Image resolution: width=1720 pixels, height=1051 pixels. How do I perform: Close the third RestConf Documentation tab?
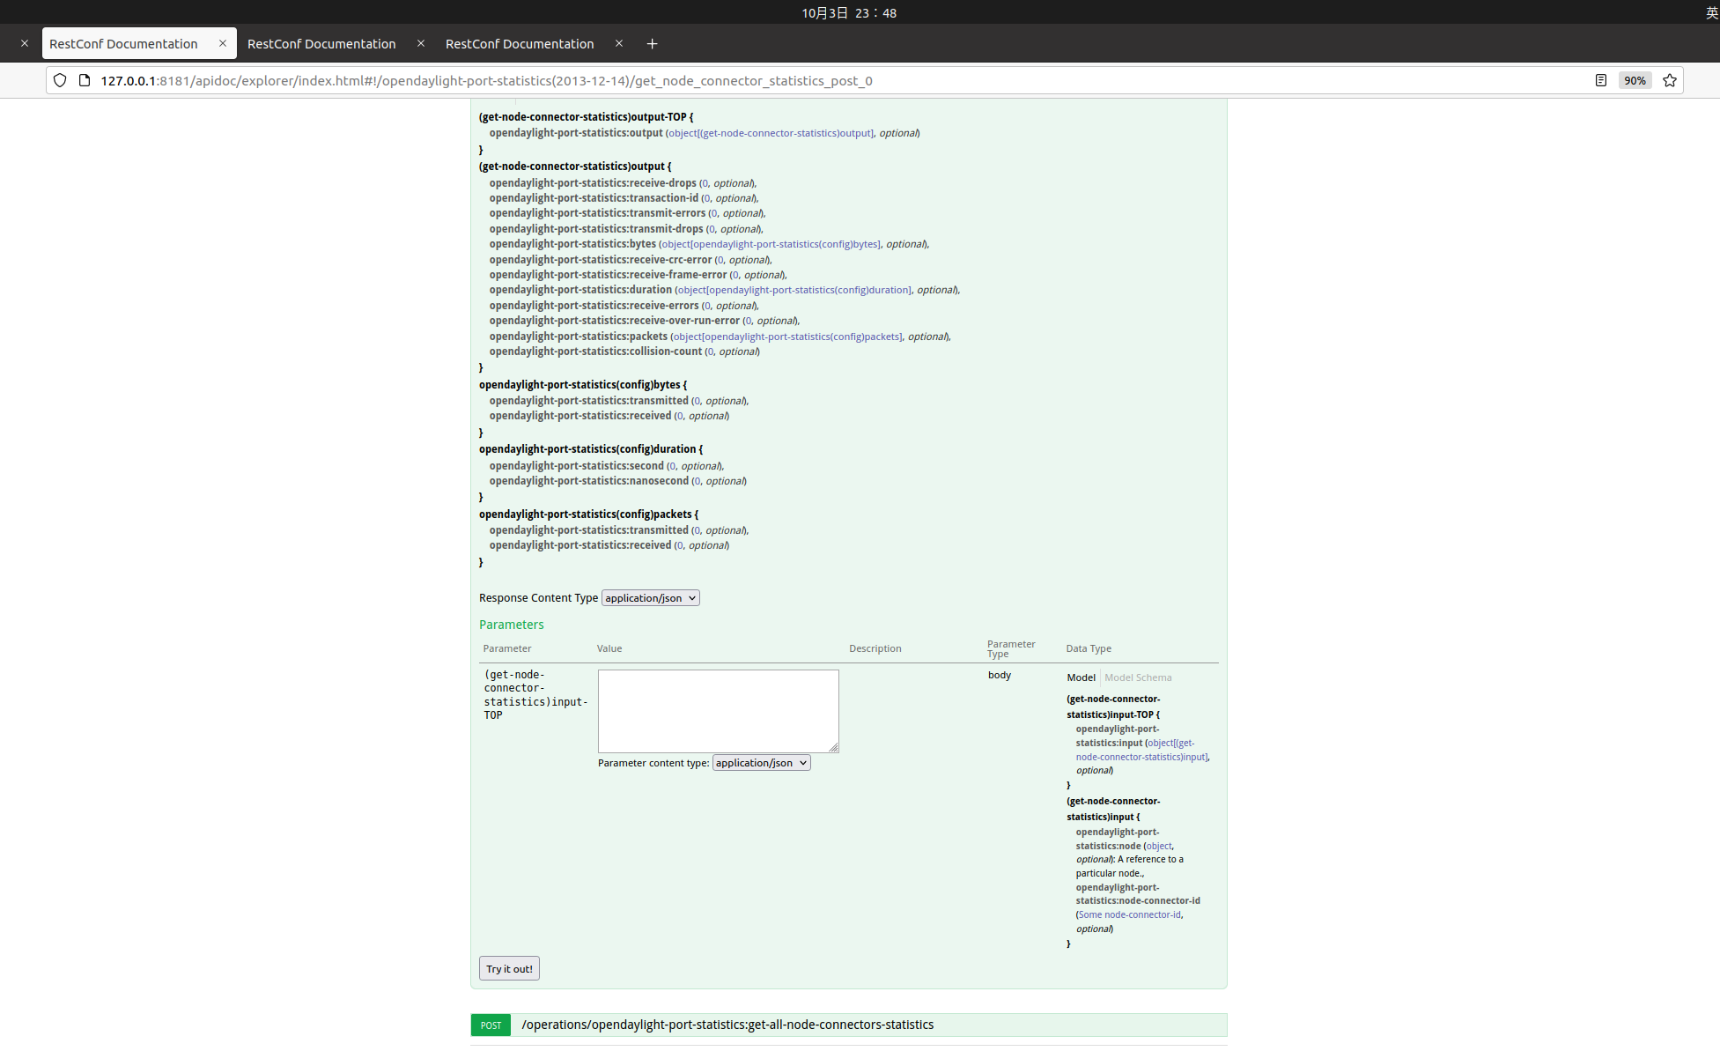point(619,43)
